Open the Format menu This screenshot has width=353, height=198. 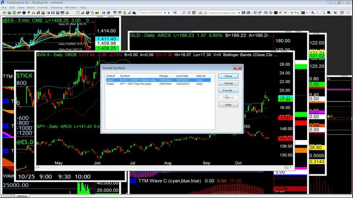[42, 7]
